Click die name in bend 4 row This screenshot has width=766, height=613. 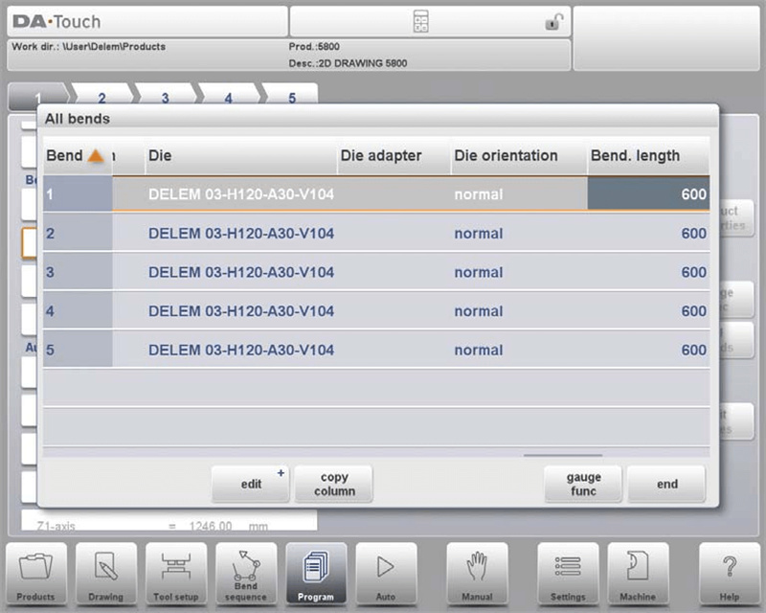(x=241, y=311)
